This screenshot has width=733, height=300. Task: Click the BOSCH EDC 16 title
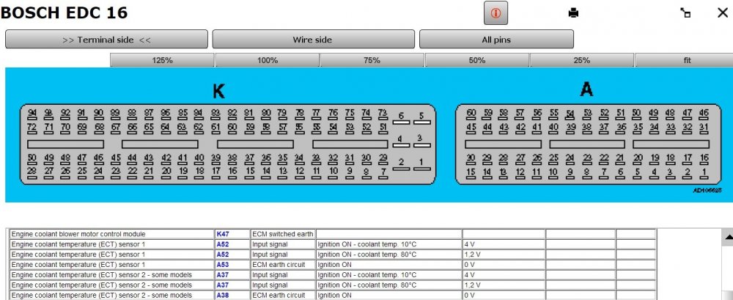pos(64,12)
